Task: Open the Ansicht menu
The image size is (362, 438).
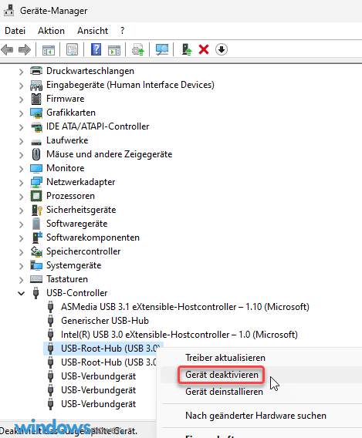Action: click(x=93, y=31)
